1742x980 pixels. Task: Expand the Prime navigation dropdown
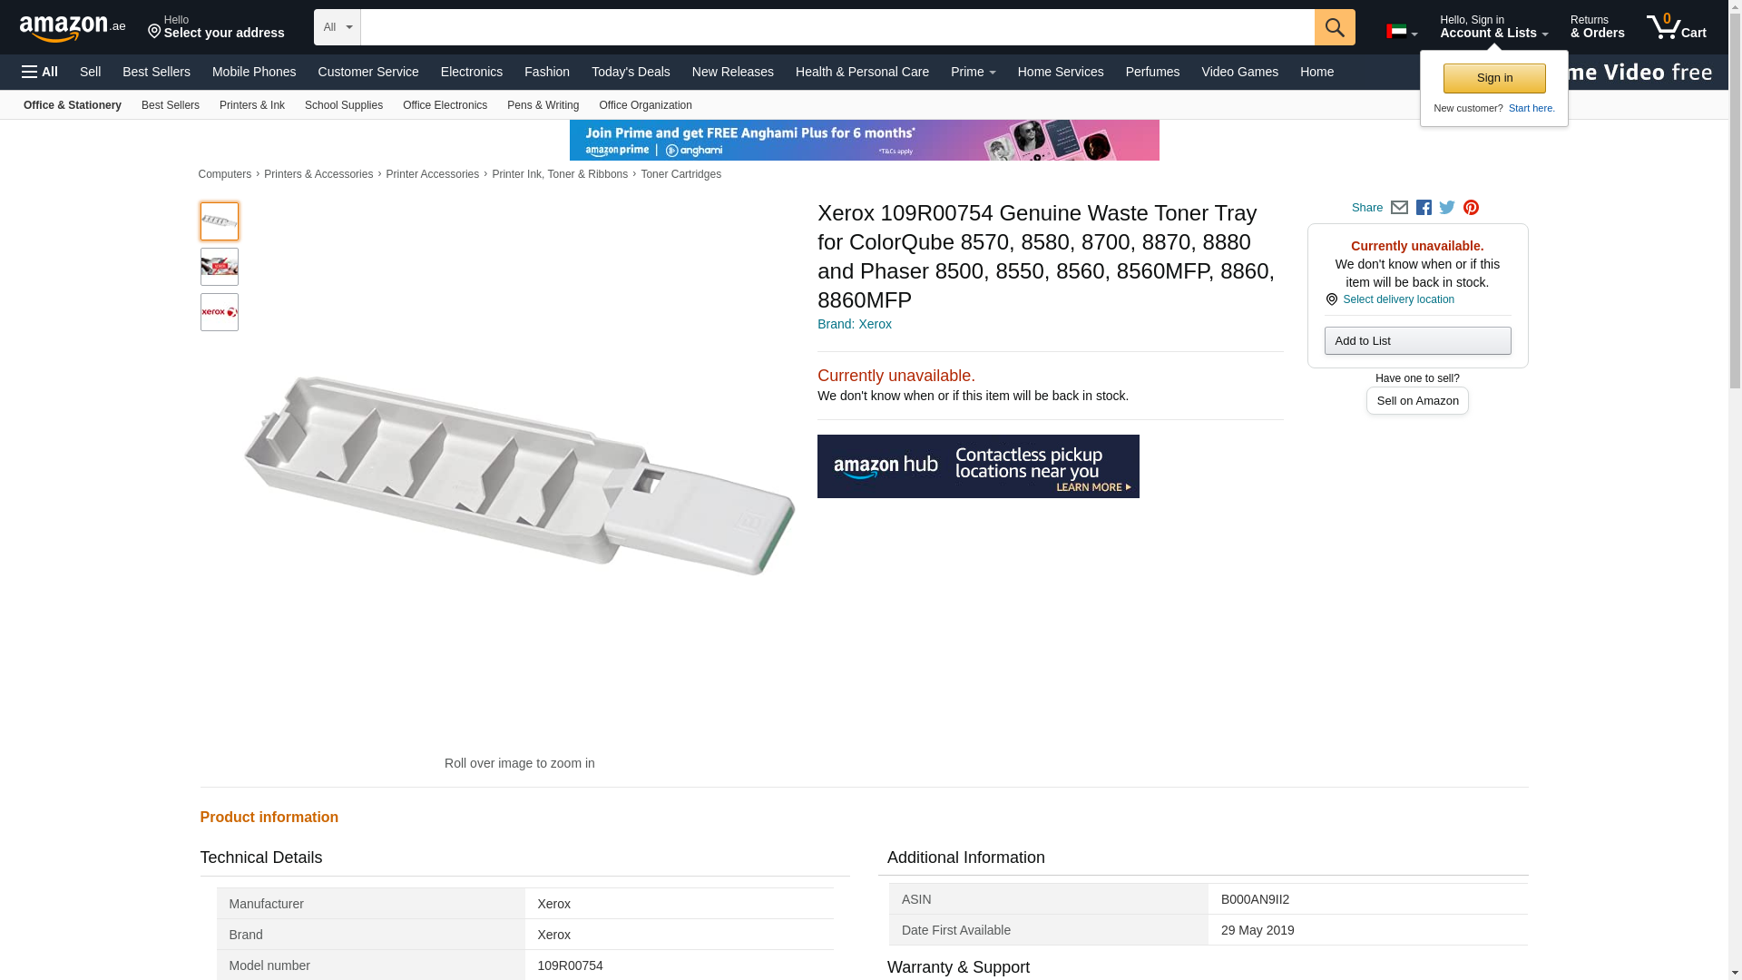(973, 72)
